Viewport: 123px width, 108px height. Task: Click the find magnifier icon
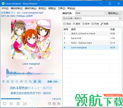[30, 82]
